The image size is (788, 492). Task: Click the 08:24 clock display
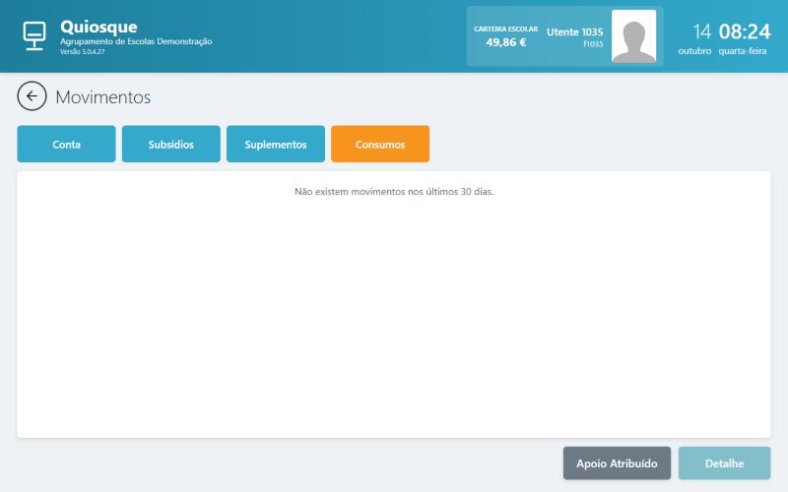[745, 31]
